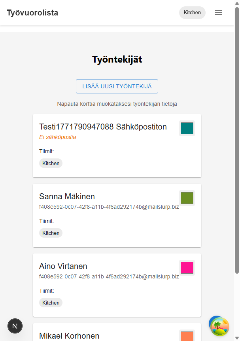Click the Työvuorolista app title
The width and height of the screenshot is (240, 341).
pos(32,13)
